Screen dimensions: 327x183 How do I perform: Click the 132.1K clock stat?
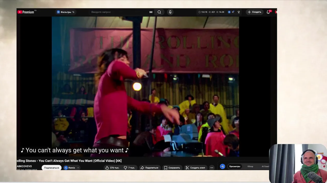click(x=203, y=12)
